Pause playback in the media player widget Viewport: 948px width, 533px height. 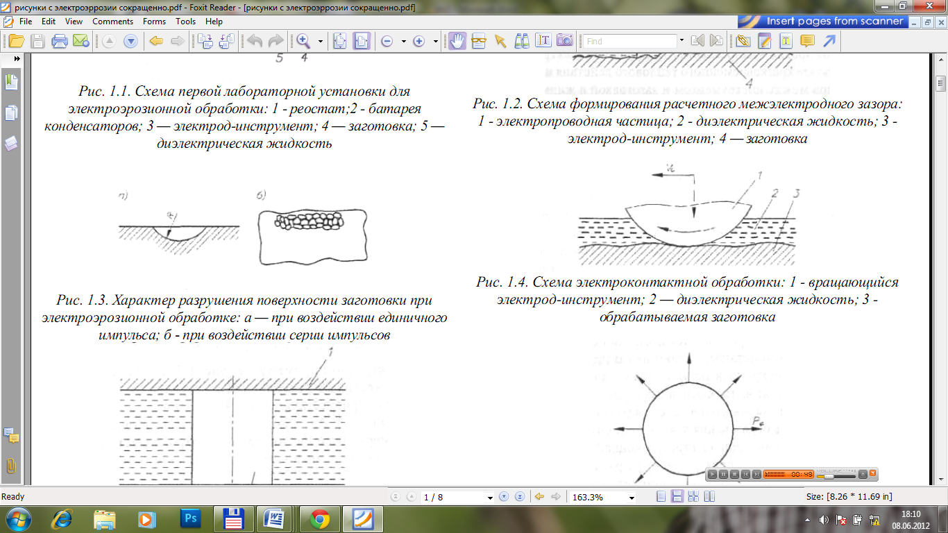click(723, 474)
